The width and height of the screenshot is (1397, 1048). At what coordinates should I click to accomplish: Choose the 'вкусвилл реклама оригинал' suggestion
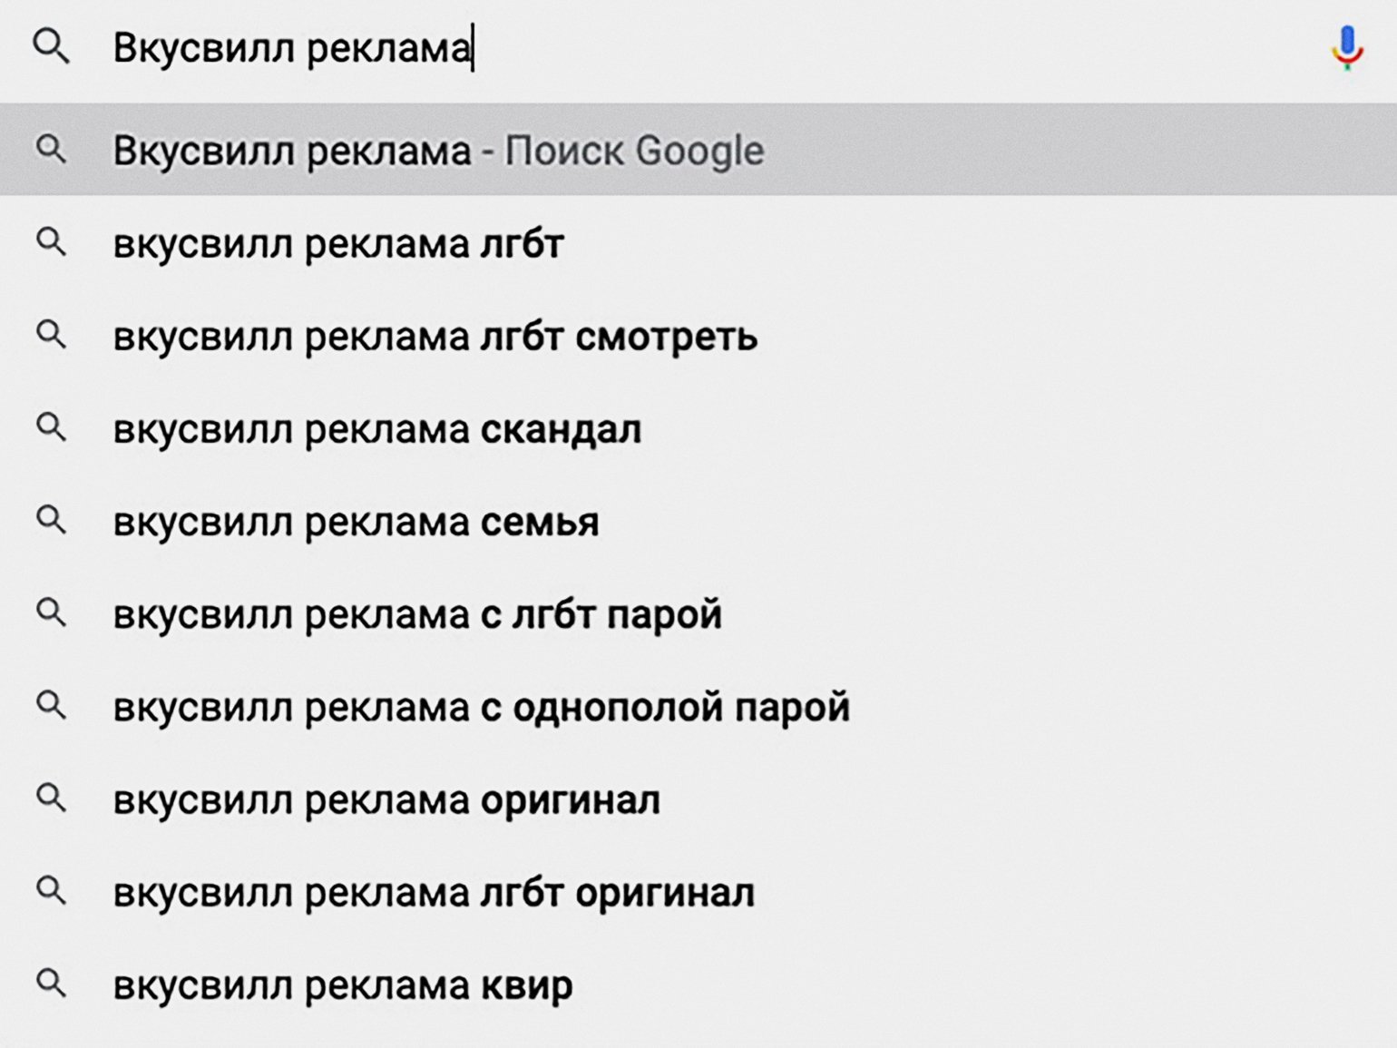pyautogui.click(x=698, y=798)
